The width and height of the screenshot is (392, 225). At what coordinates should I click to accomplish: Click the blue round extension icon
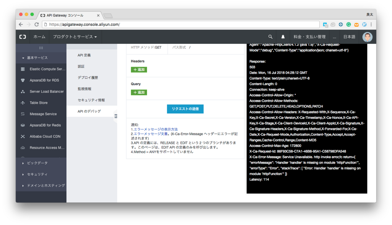[341, 24]
